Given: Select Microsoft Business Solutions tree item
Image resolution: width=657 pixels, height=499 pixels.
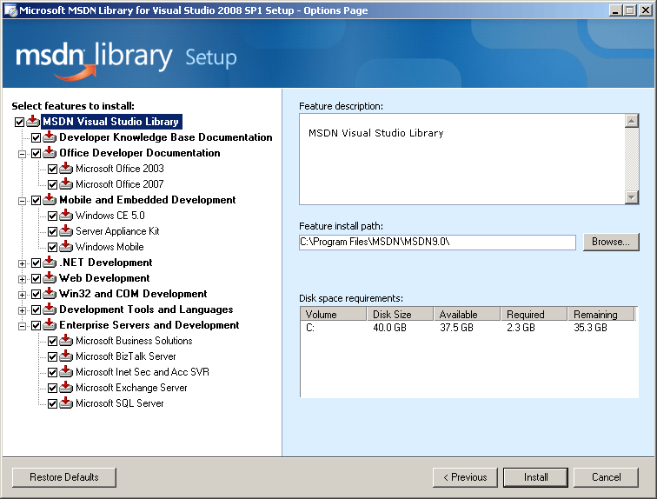Looking at the screenshot, I should coord(134,341).
